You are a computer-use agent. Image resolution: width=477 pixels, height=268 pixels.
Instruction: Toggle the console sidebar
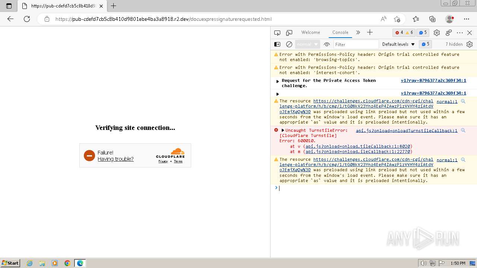[277, 44]
